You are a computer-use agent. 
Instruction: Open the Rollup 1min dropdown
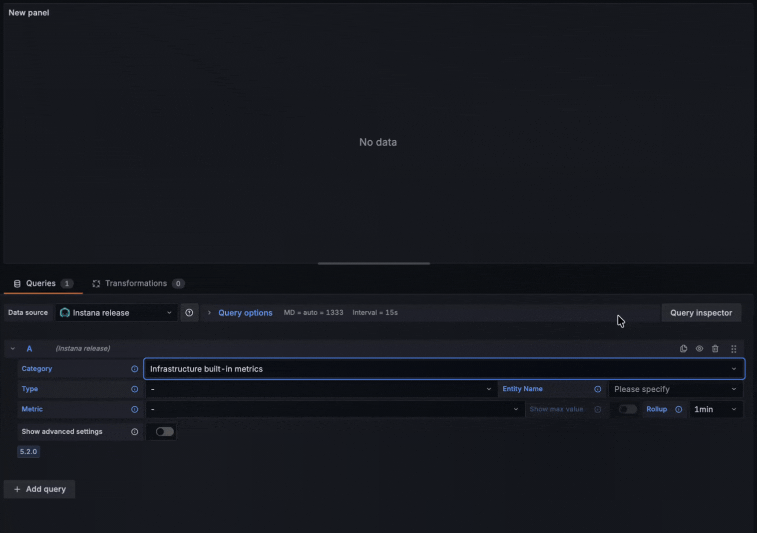(x=716, y=409)
